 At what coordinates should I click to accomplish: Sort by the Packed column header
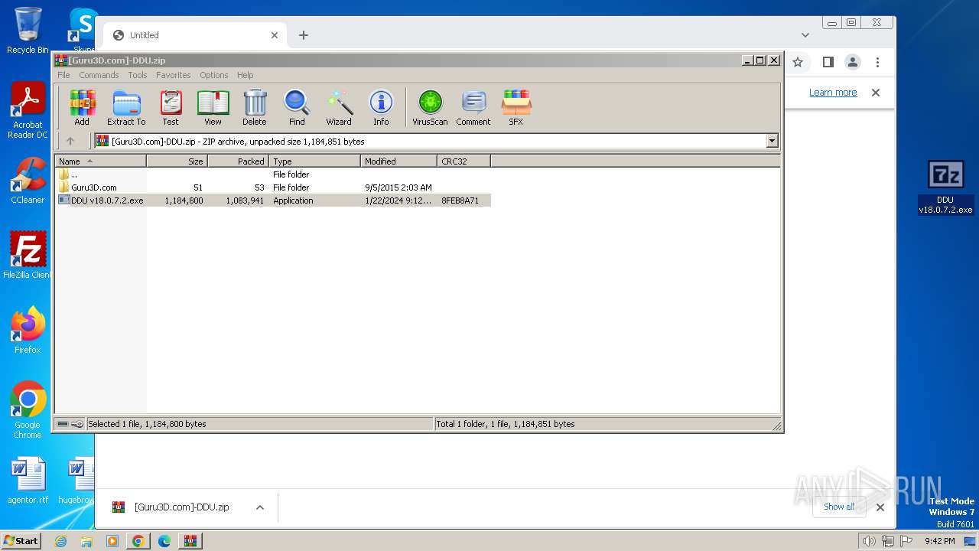238,161
